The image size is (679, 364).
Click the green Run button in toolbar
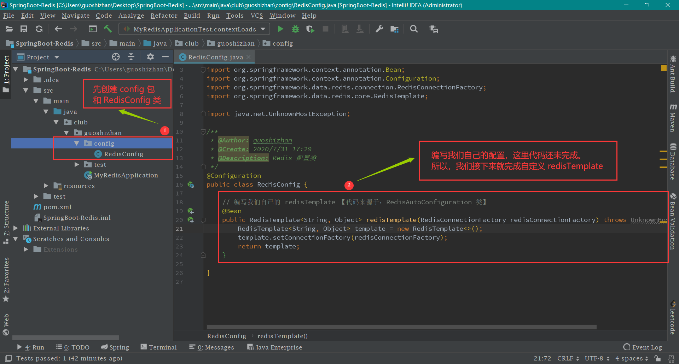[280, 29]
